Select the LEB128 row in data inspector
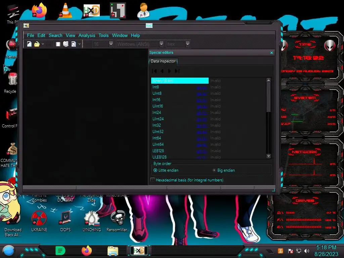Viewport: 344px width, 258px height. point(208,151)
